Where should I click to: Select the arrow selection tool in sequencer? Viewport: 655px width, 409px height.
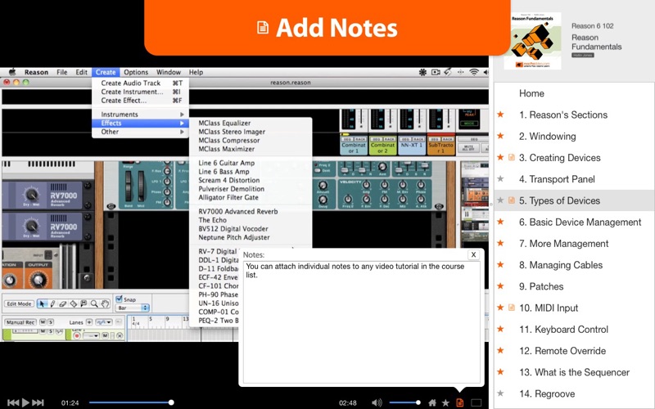click(42, 303)
